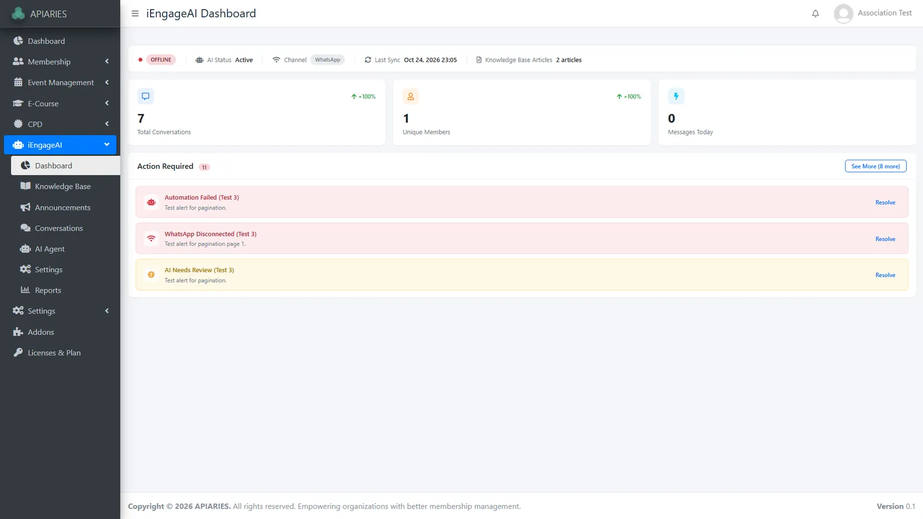
Task: Click the Total Conversations +100% indicator
Action: tap(363, 96)
